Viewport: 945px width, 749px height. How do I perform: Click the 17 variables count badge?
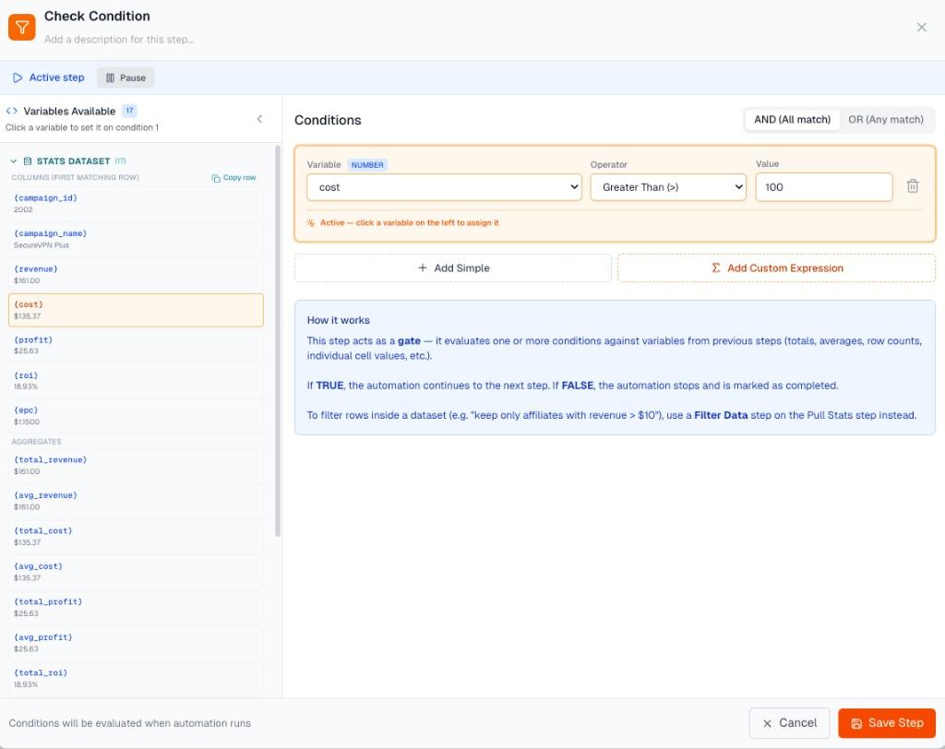[x=129, y=111]
